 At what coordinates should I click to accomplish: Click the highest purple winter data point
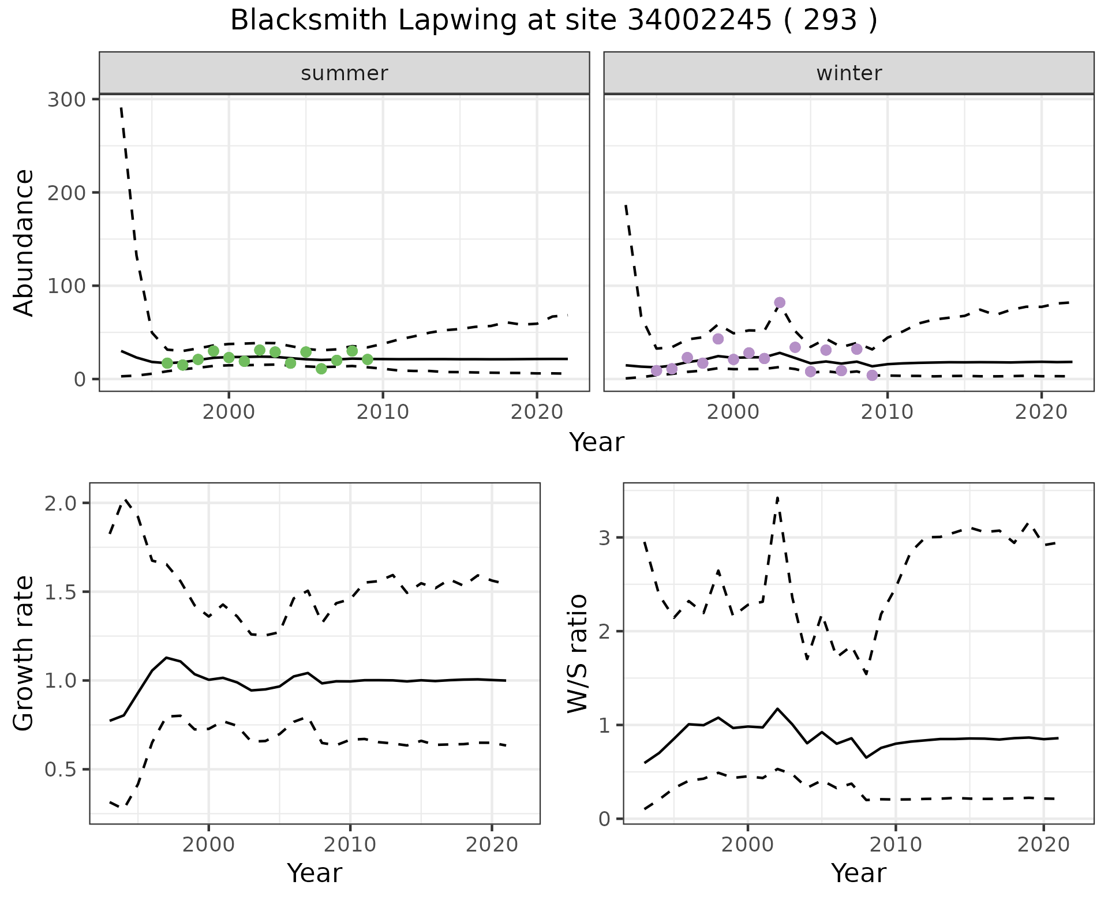coord(780,302)
